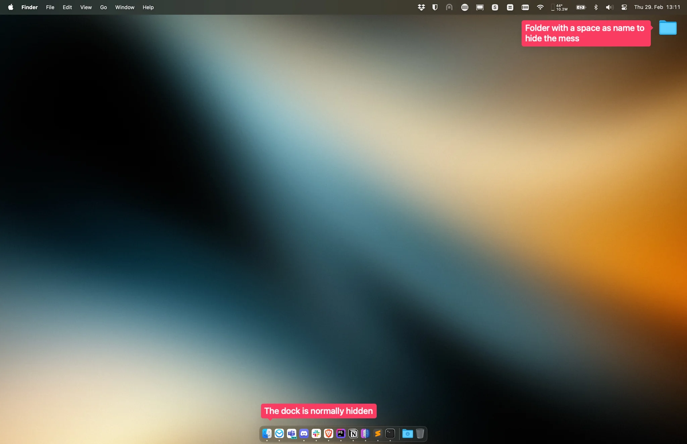Open PhpStorm from the dock
Image resolution: width=687 pixels, height=444 pixels.
click(341, 434)
